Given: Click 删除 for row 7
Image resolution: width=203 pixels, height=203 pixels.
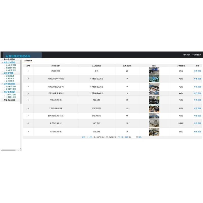Looking at the screenshot, I should [x=199, y=116].
